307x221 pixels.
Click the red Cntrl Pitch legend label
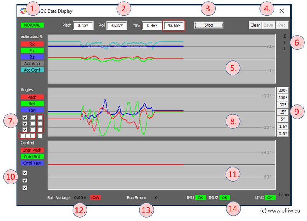pos(33,150)
